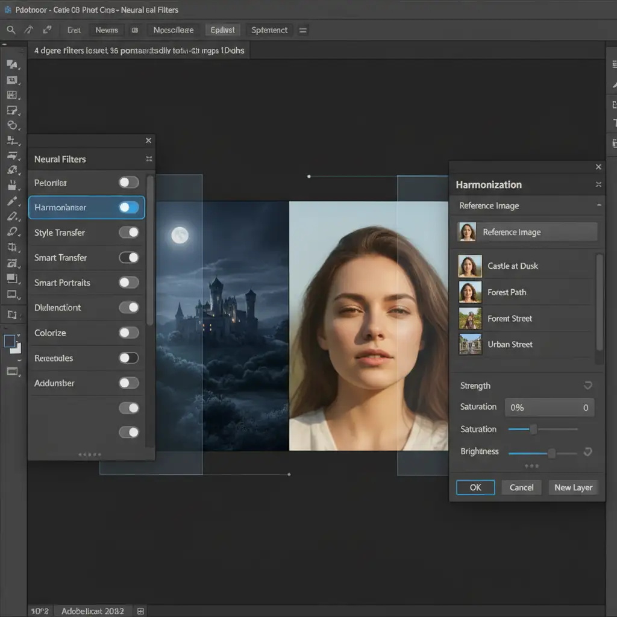Click the top-most tool in left toolbar

pyautogui.click(x=12, y=64)
